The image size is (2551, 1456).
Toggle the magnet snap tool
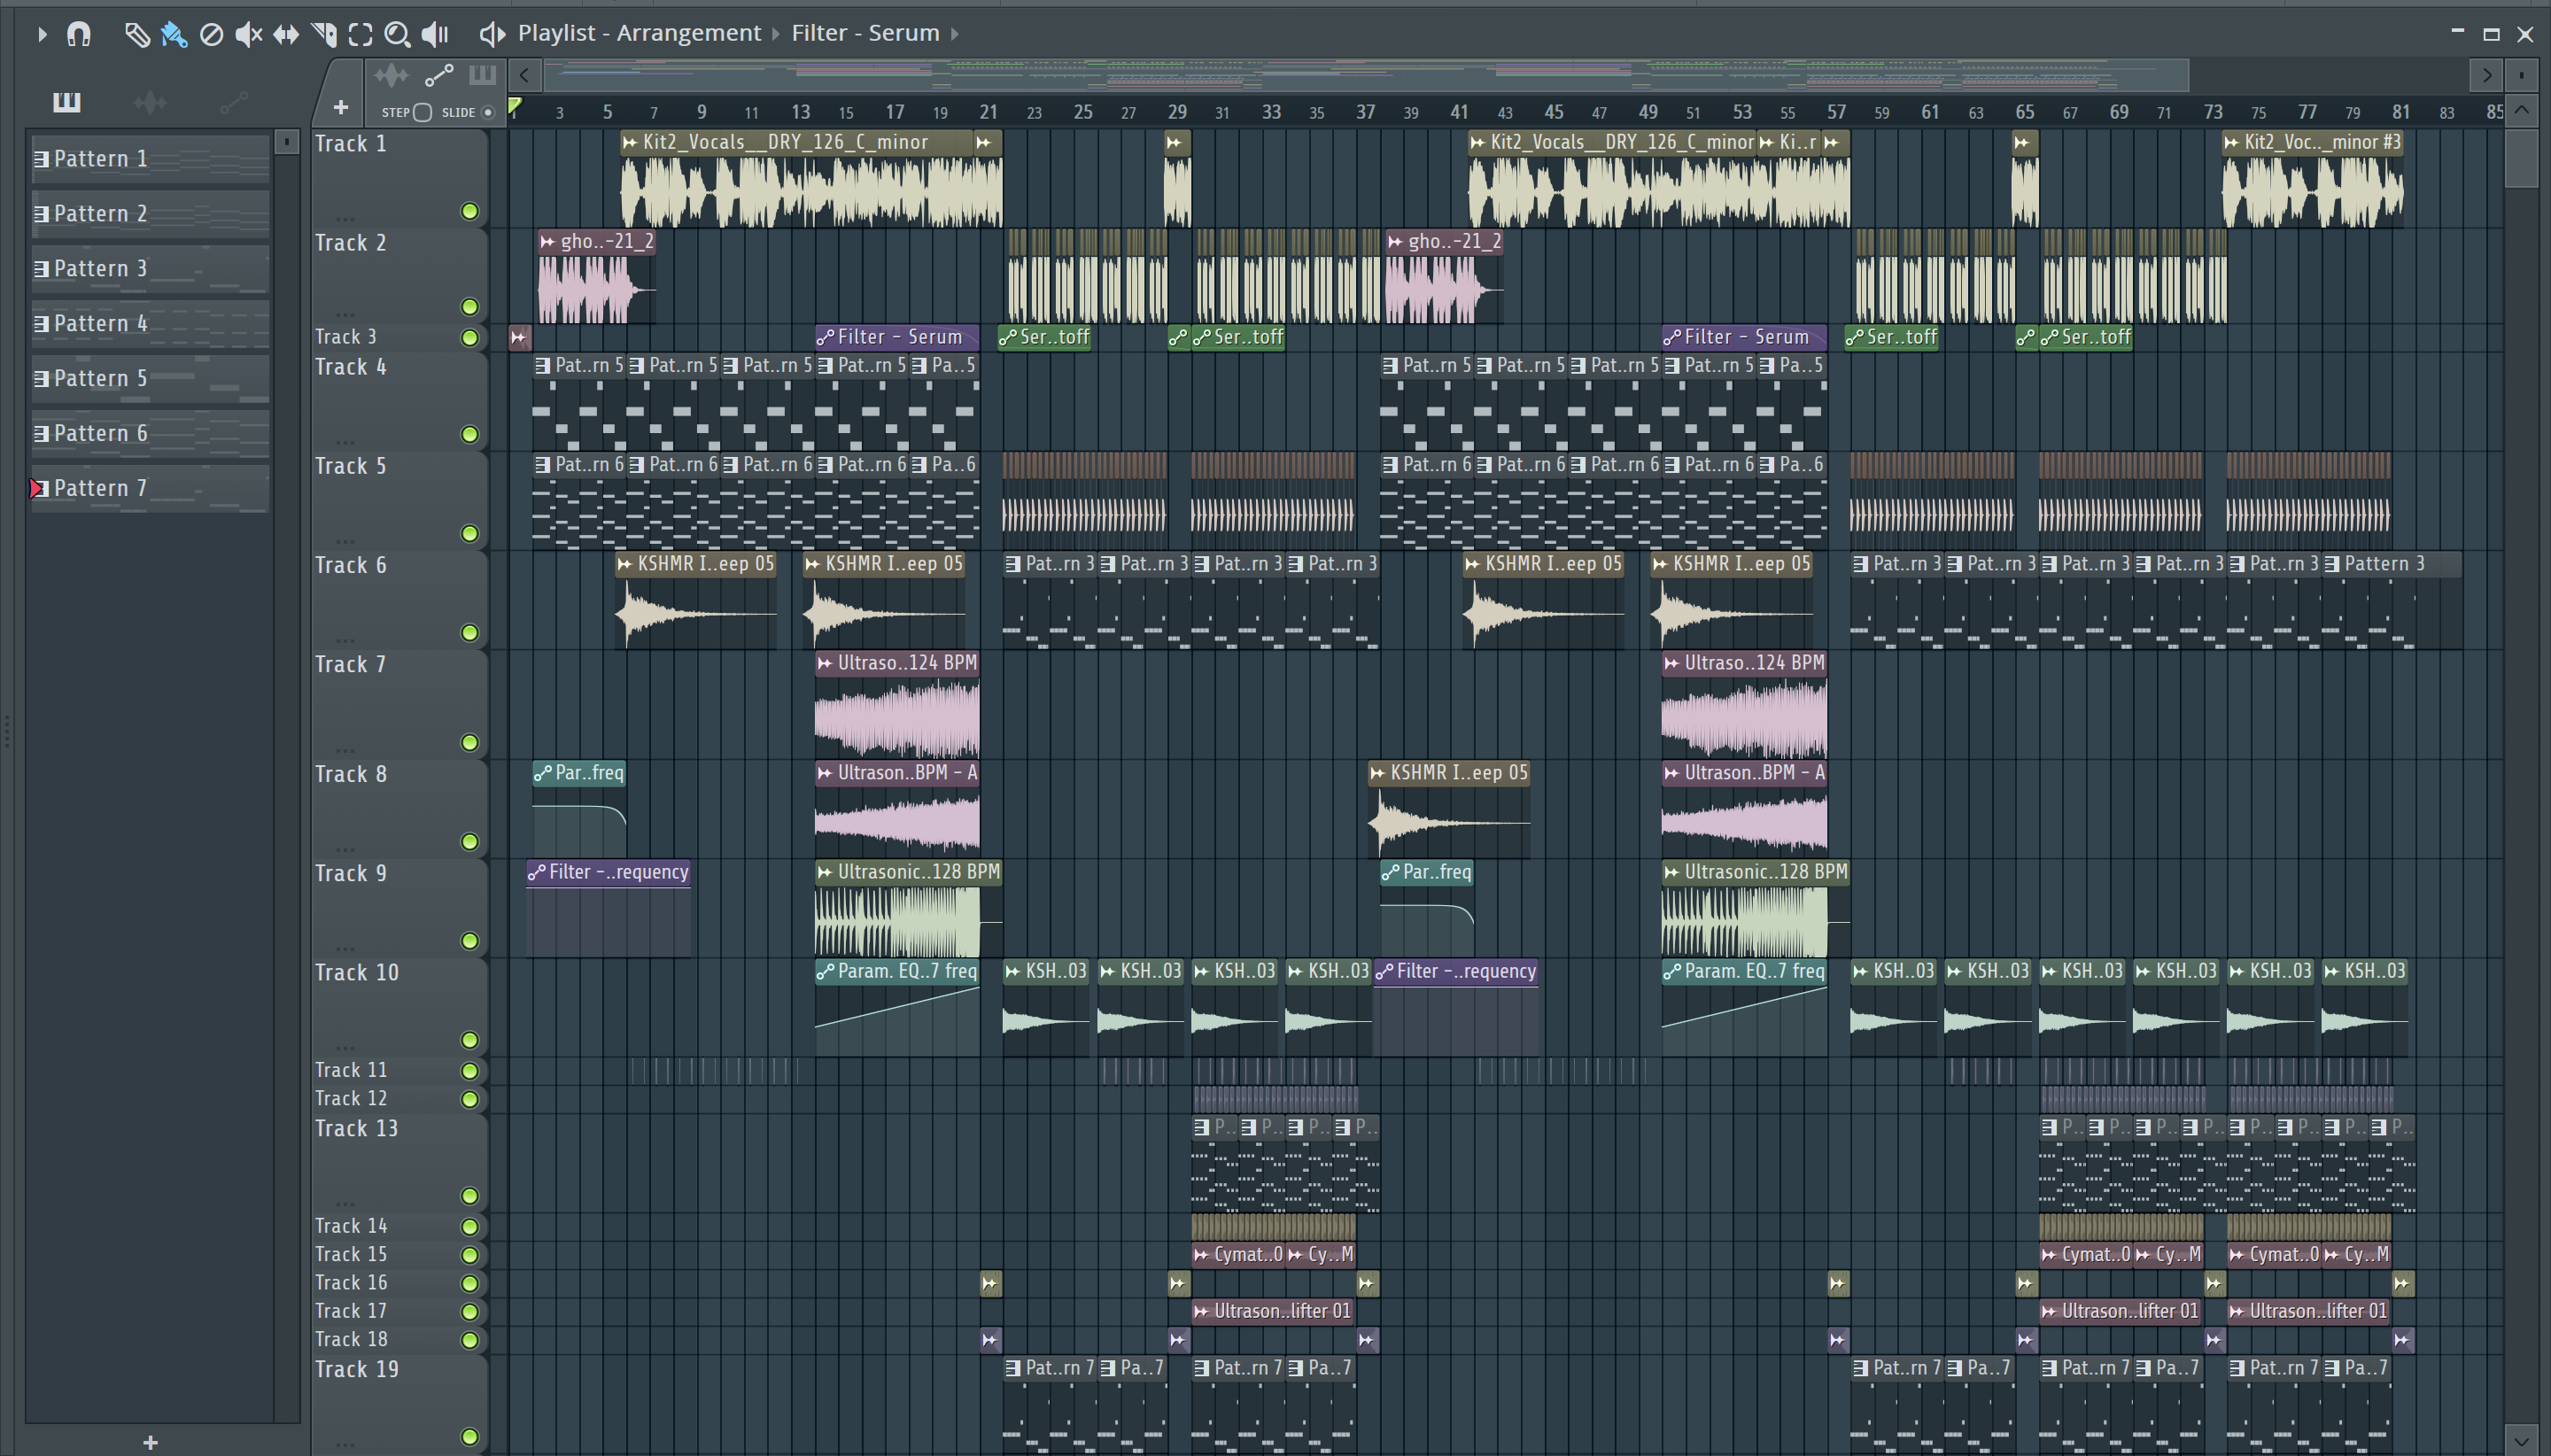[x=78, y=34]
